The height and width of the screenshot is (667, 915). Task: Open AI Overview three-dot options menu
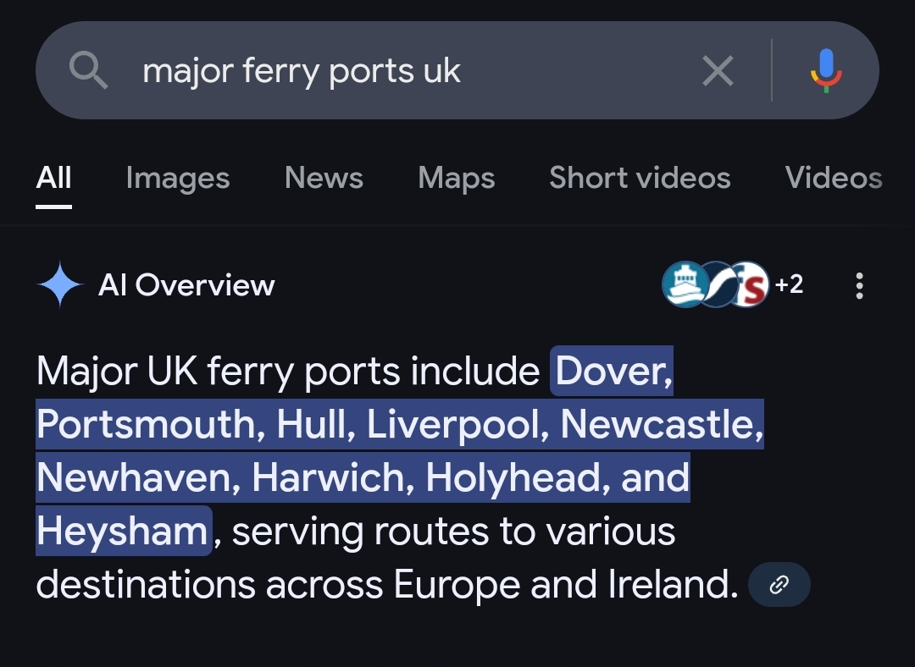coord(859,286)
